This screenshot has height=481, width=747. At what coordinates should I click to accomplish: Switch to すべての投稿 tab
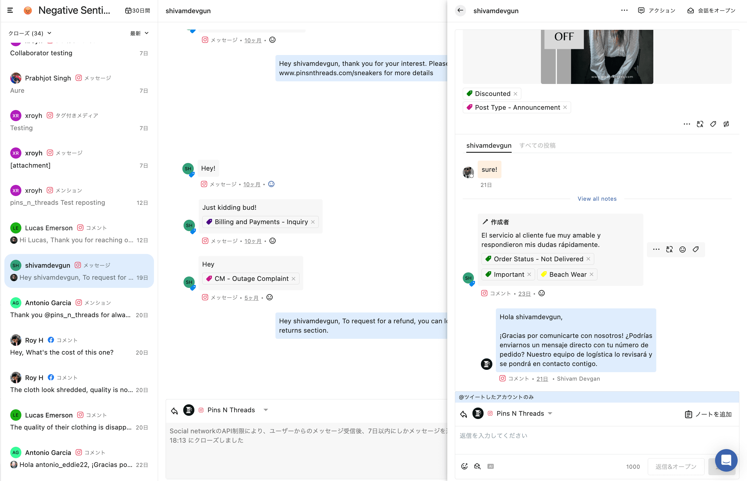[537, 145]
